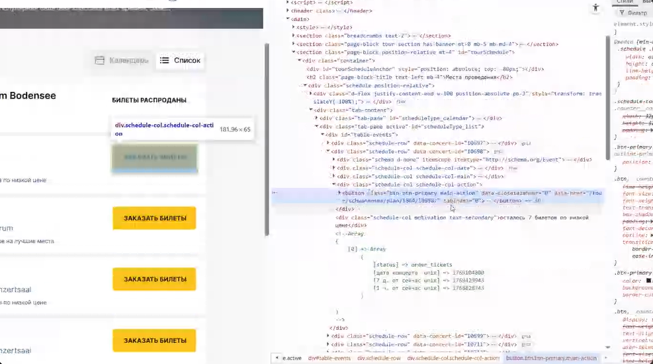Expand the selected button btn-primary node

click(x=339, y=193)
